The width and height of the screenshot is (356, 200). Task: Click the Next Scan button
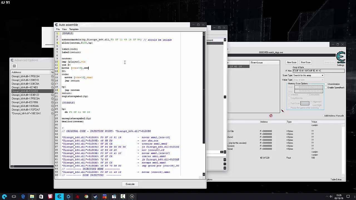(x=306, y=62)
